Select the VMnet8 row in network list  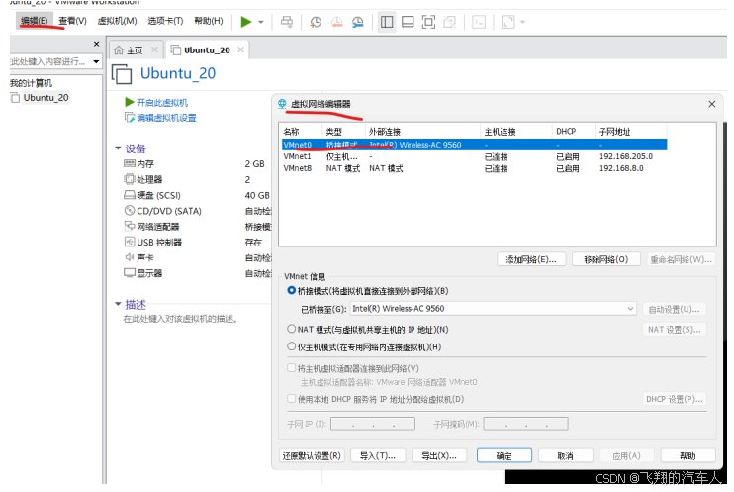pos(474,168)
